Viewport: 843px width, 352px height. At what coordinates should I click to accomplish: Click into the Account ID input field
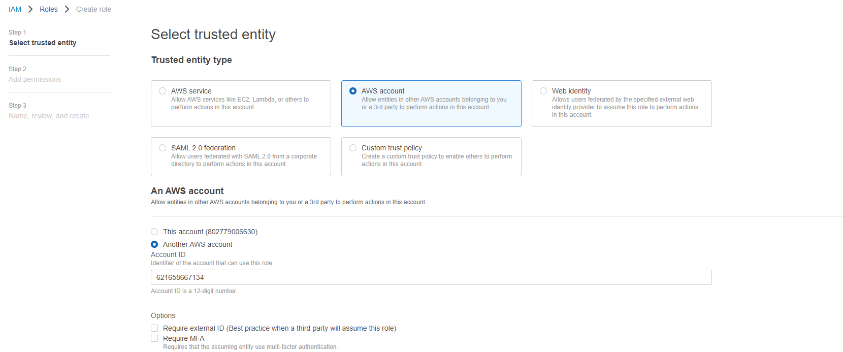click(431, 277)
